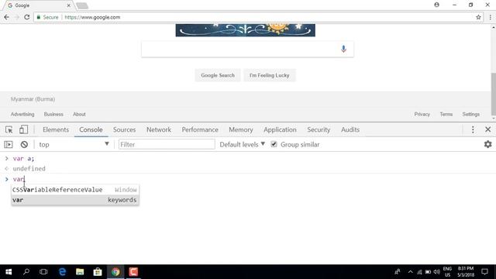Open Task View
Image resolution: width=496 pixels, height=279 pixels.
point(43,272)
